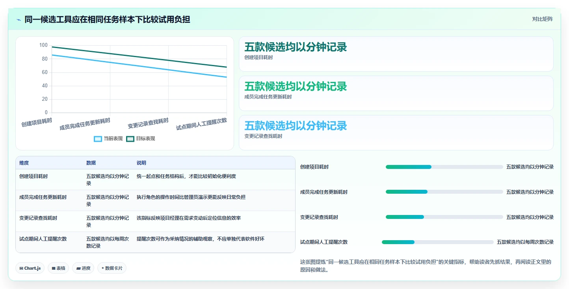Click the 试点期间人工提醒次数 progress bar

click(x=437, y=242)
